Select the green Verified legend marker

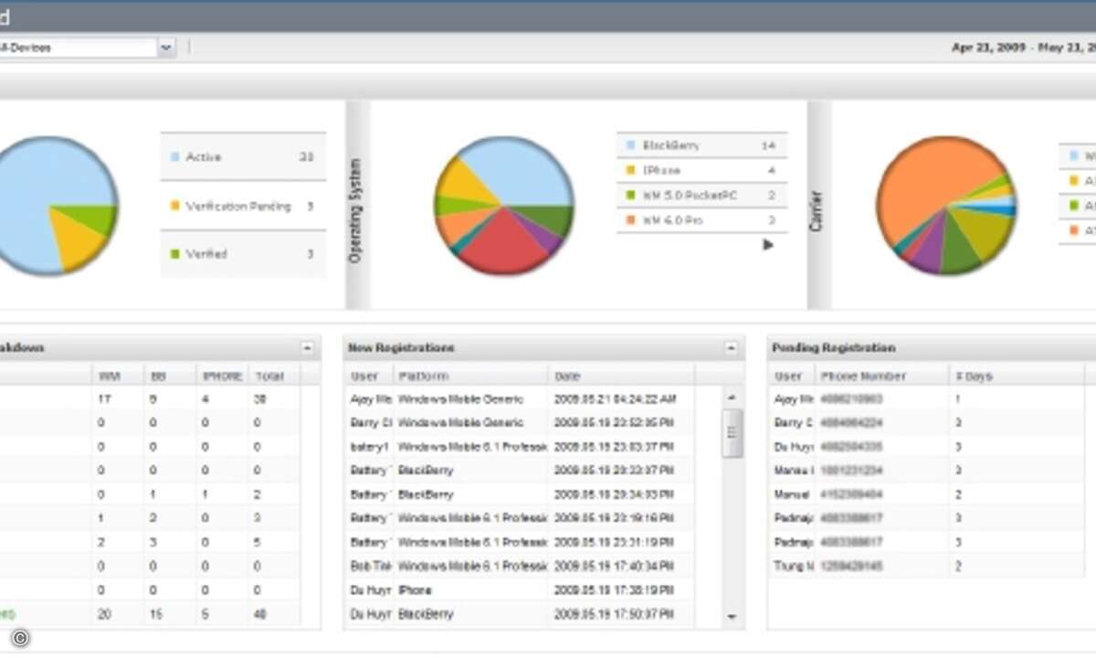tap(174, 254)
